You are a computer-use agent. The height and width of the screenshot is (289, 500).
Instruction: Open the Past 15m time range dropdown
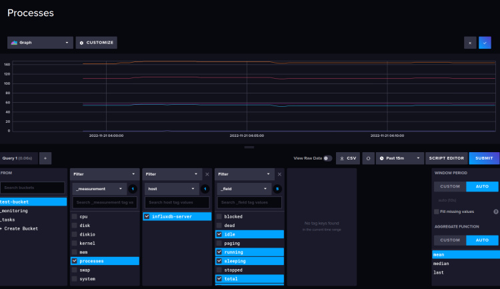[x=399, y=158]
